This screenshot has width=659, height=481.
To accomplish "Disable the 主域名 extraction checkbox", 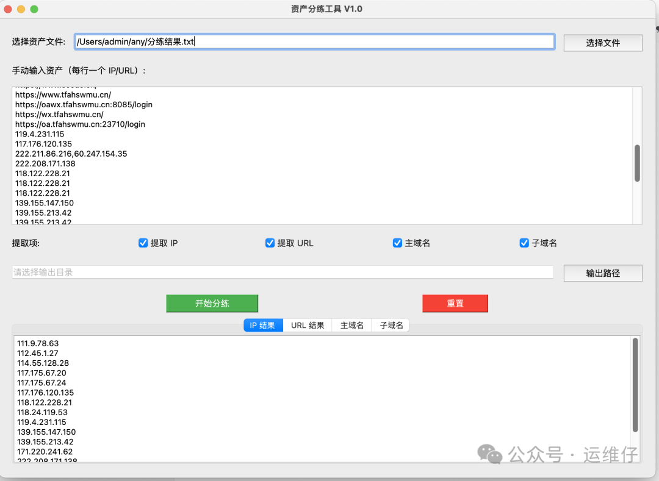I will pos(398,243).
